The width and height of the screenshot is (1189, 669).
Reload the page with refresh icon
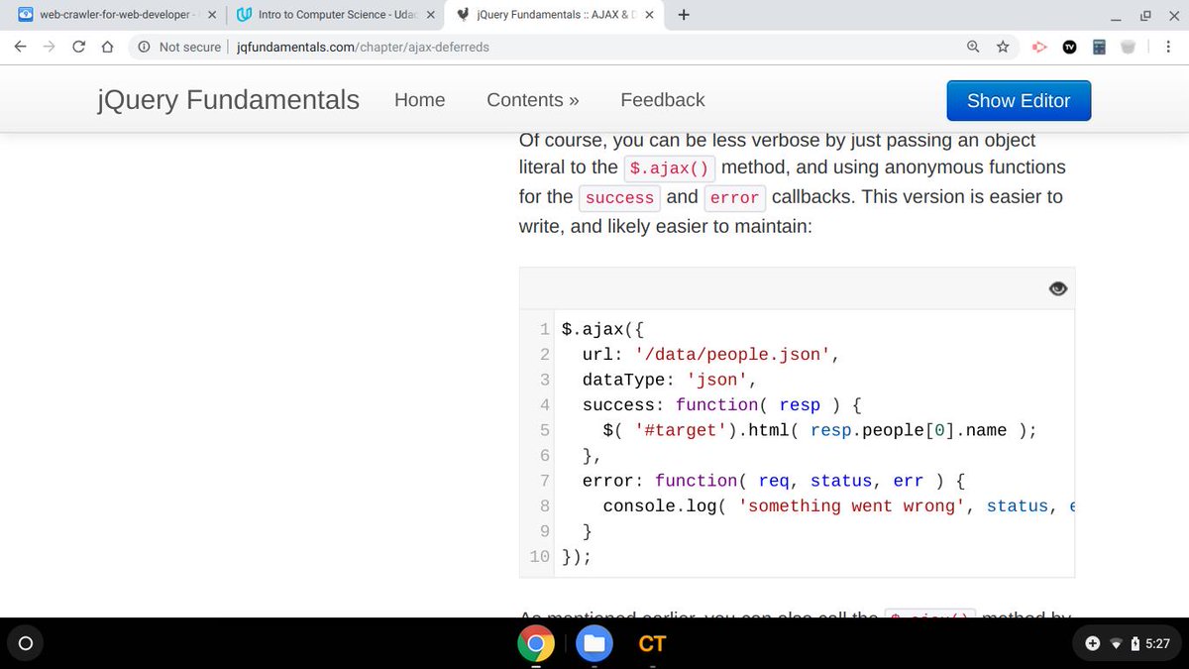(78, 47)
